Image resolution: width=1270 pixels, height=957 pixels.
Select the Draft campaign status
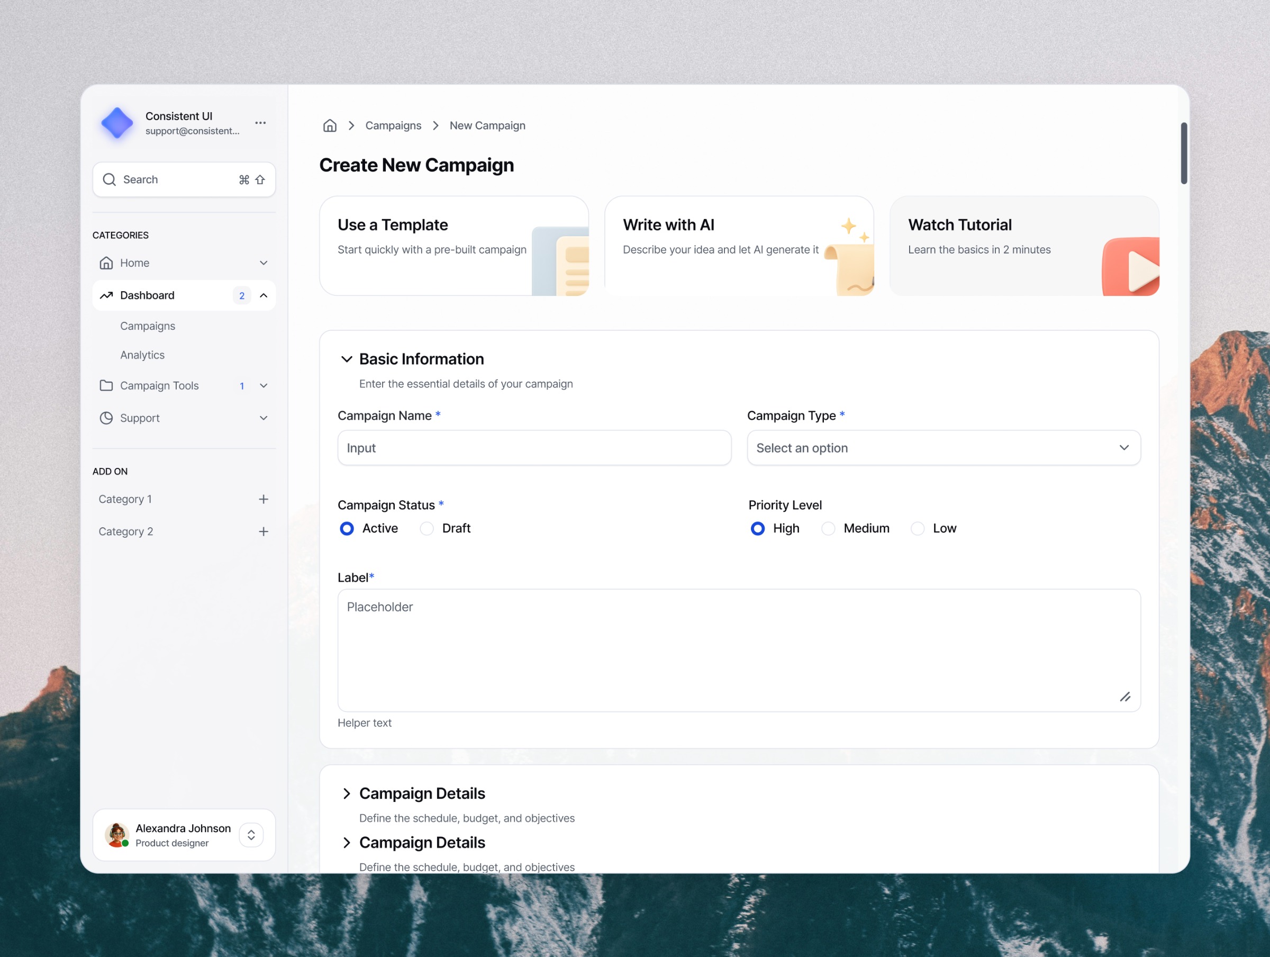tap(427, 528)
